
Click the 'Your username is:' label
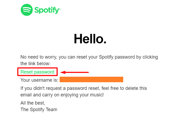[x=39, y=80]
